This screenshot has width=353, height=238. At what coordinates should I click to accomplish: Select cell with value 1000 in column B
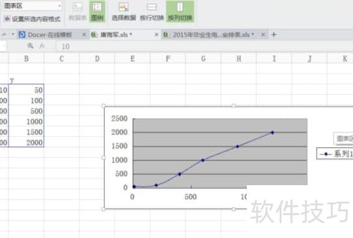pyautogui.click(x=26, y=121)
